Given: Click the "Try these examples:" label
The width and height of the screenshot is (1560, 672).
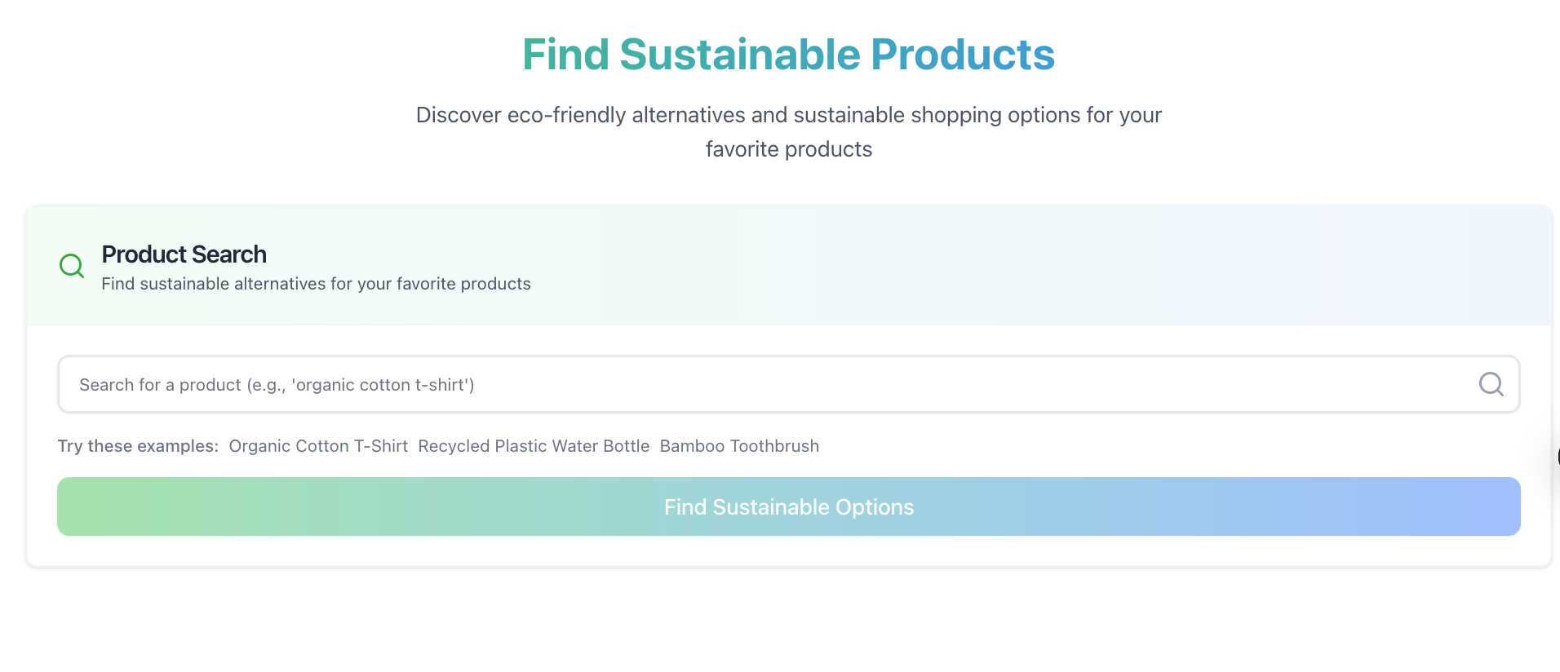Looking at the screenshot, I should 138,446.
